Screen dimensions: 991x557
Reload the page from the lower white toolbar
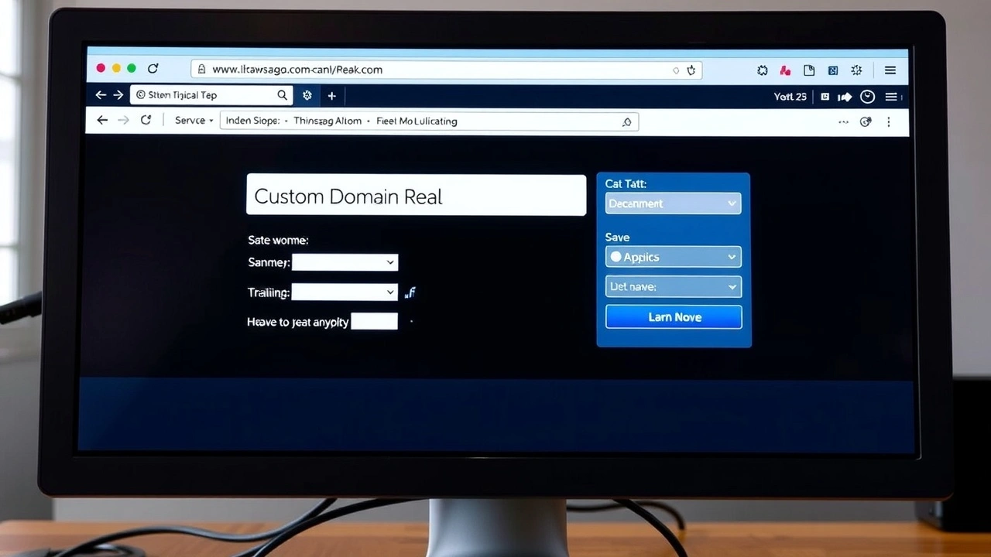tap(146, 120)
